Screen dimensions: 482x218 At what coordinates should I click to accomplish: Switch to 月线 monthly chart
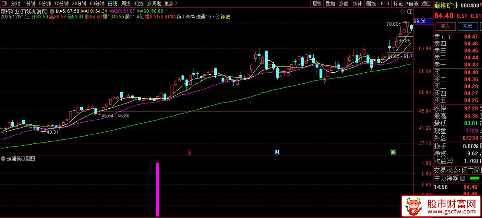(139, 4)
